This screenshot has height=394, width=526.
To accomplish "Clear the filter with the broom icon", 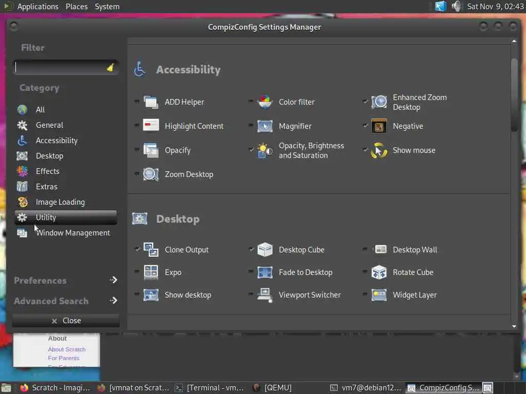I will [110, 68].
